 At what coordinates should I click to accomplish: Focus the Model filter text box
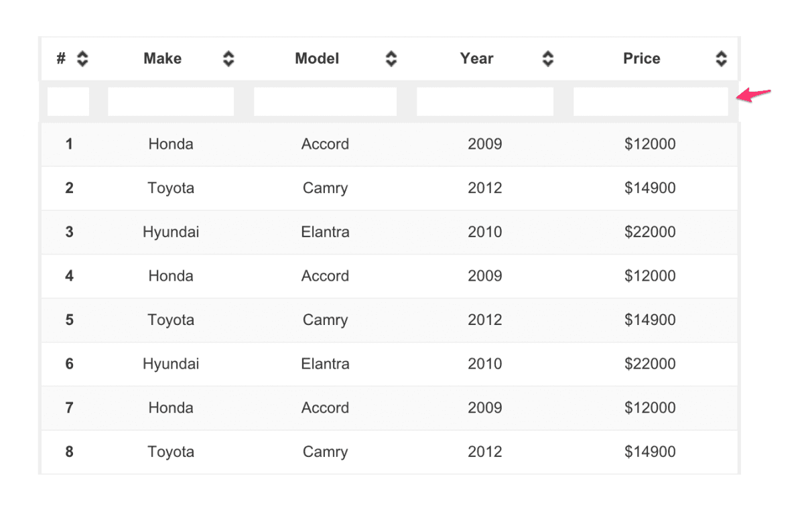325,102
